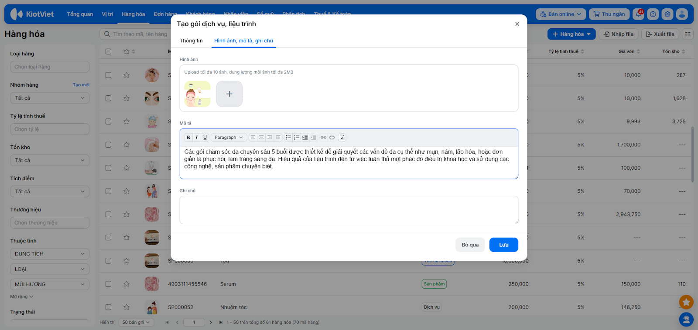Check the select-all checkbox in table header
Viewport: 698px width, 330px height.
click(108, 51)
